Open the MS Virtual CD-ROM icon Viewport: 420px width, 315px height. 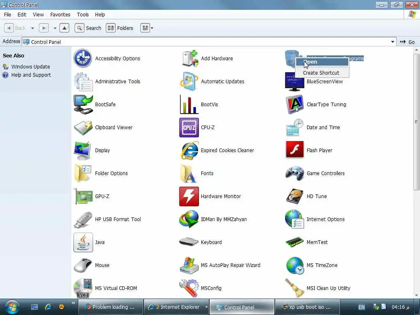pyautogui.click(x=83, y=288)
